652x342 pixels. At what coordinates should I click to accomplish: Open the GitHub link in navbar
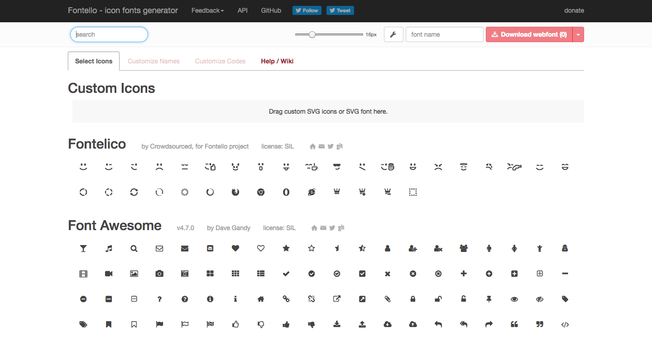tap(271, 10)
